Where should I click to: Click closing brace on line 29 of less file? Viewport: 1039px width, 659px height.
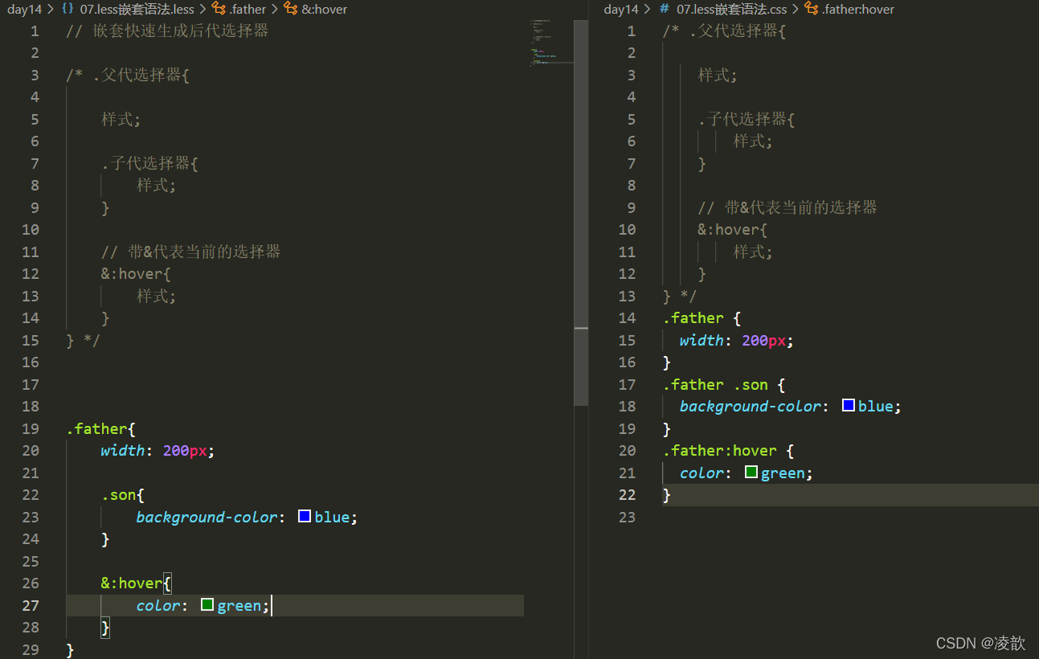click(70, 649)
